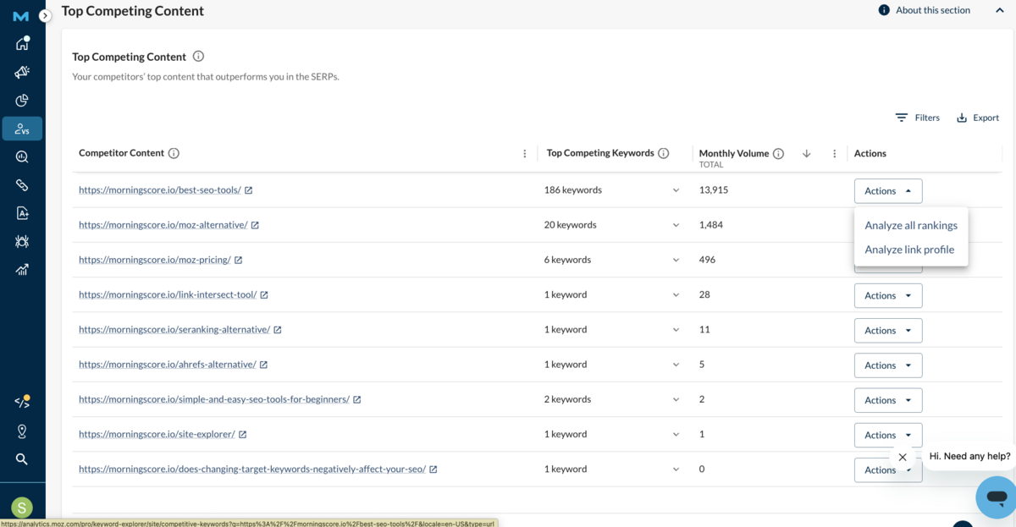Screen dimensions: 1016x527
Task: Open the user avatar S menu
Action: 22,508
